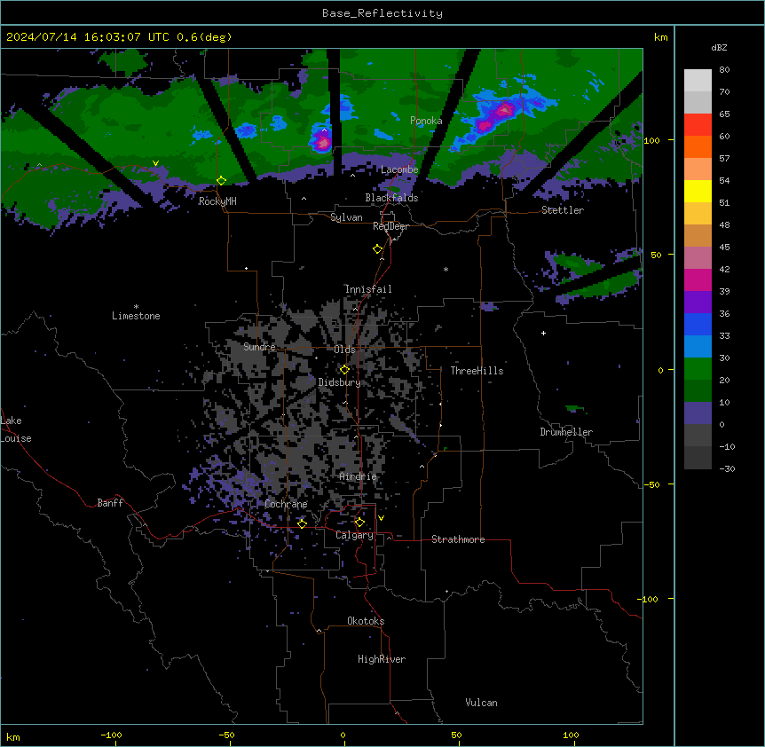The height and width of the screenshot is (747, 765).
Task: Select the purple 36-39 dBZ legend color
Action: tap(698, 303)
